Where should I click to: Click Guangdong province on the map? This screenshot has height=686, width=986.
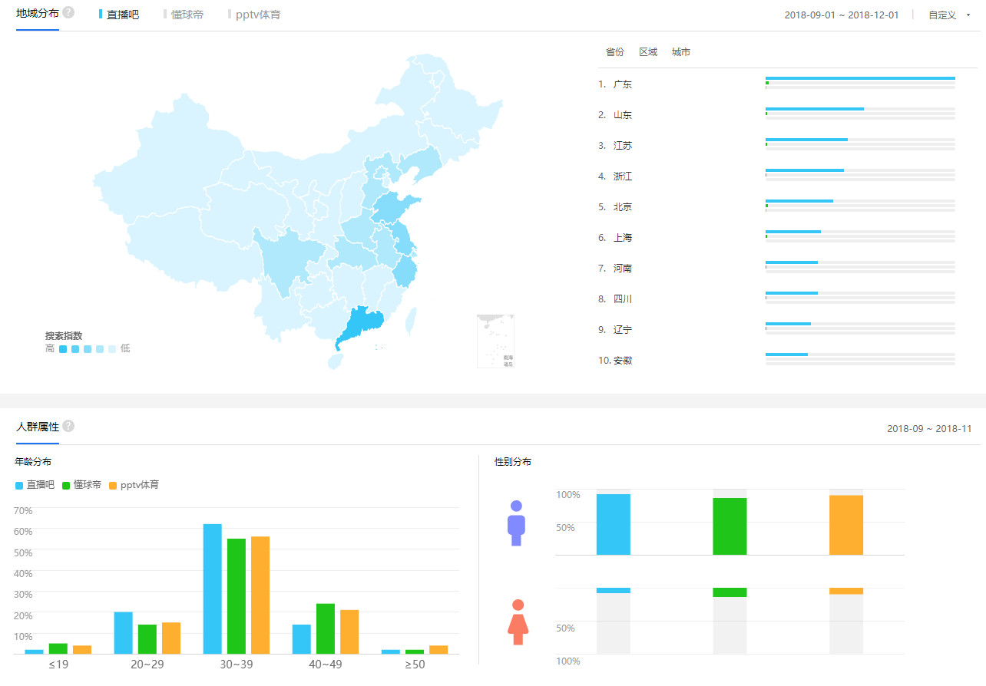(362, 325)
